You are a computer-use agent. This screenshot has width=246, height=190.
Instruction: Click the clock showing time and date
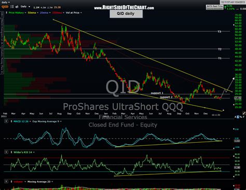pyautogui.click(x=233, y=2)
